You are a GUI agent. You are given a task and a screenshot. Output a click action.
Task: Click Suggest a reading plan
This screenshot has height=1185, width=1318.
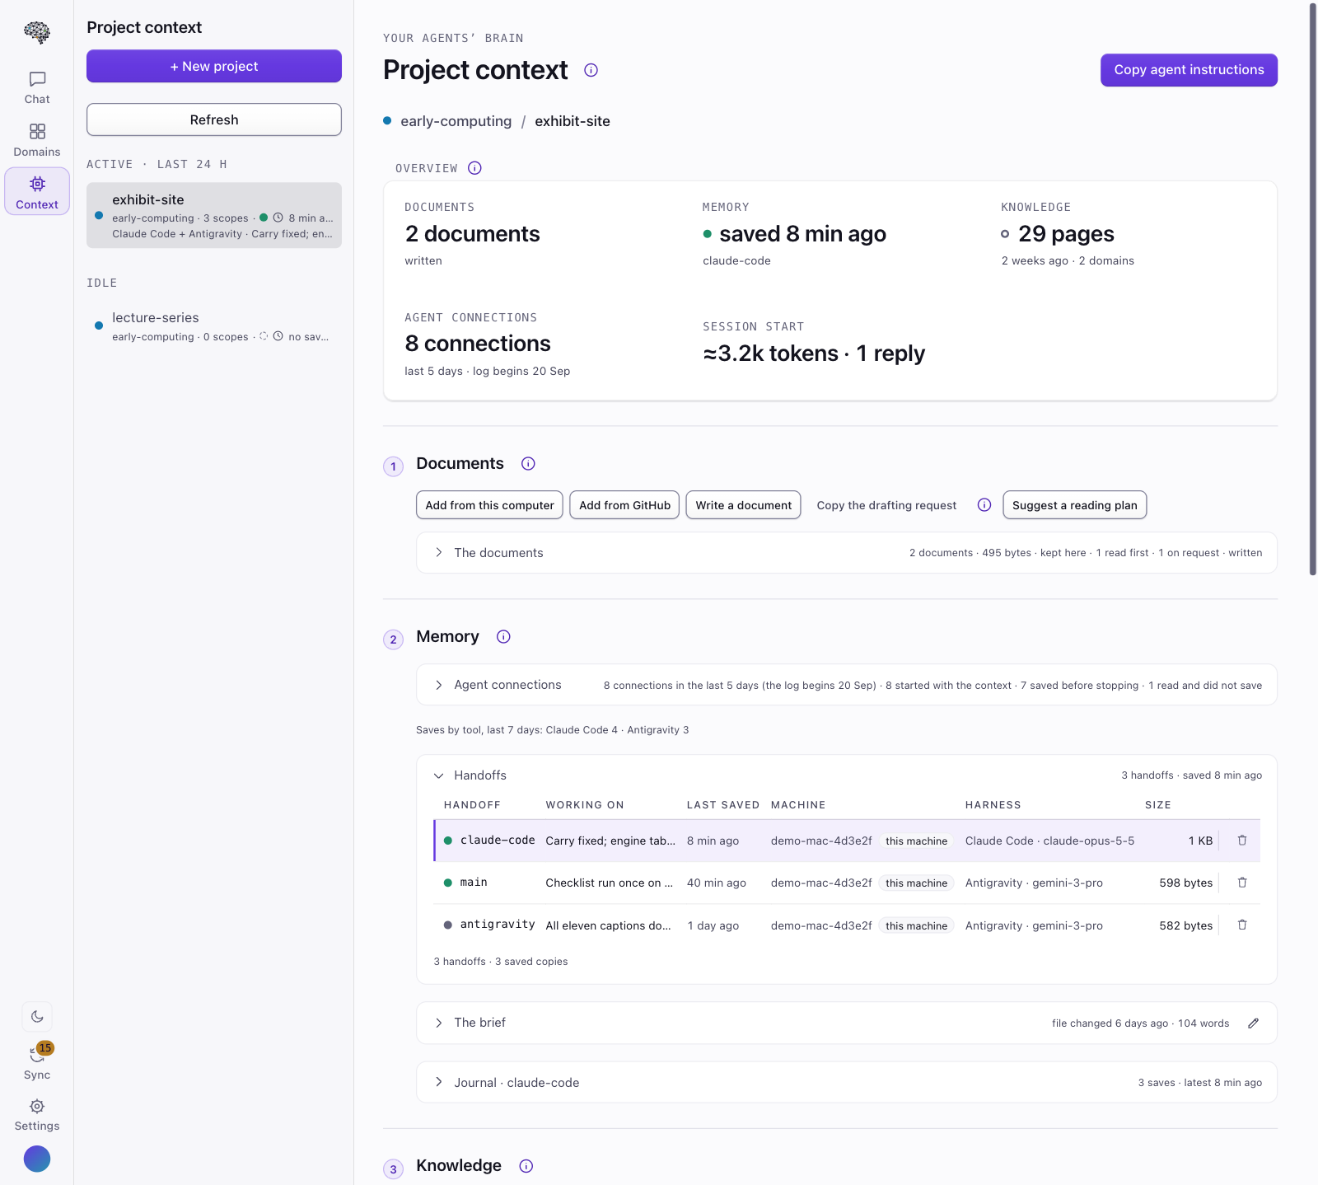pyautogui.click(x=1074, y=505)
